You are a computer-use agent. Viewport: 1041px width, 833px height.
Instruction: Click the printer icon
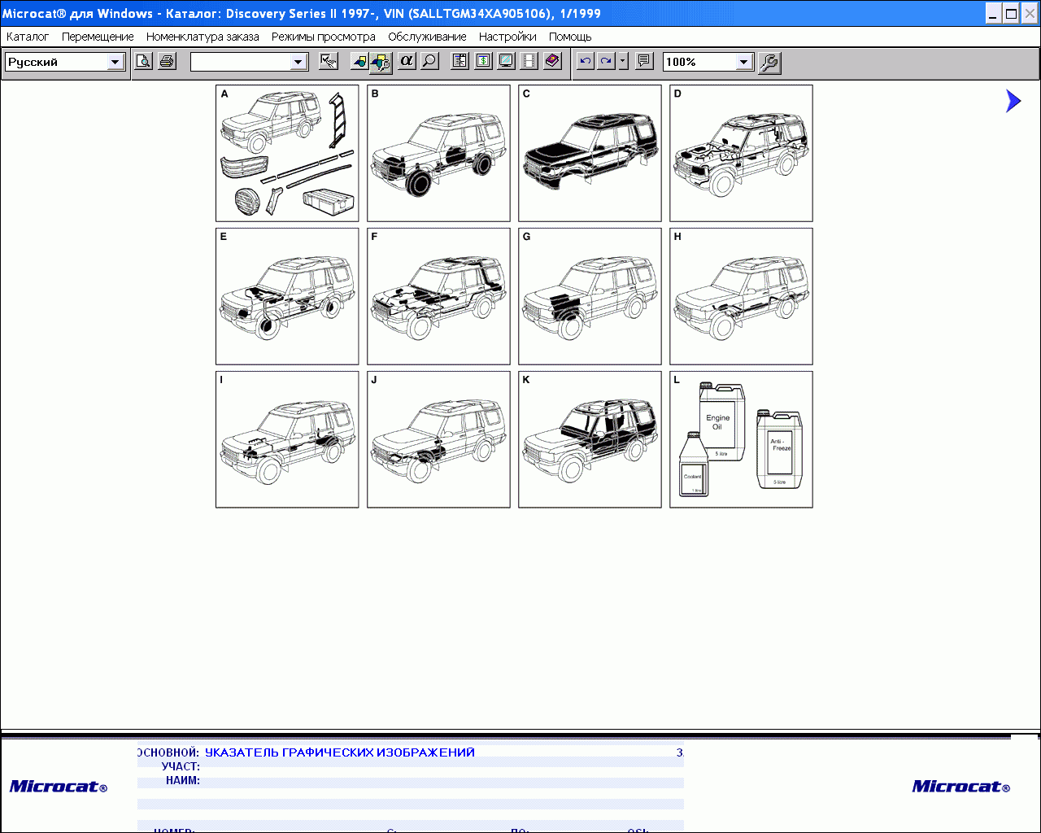tap(167, 62)
